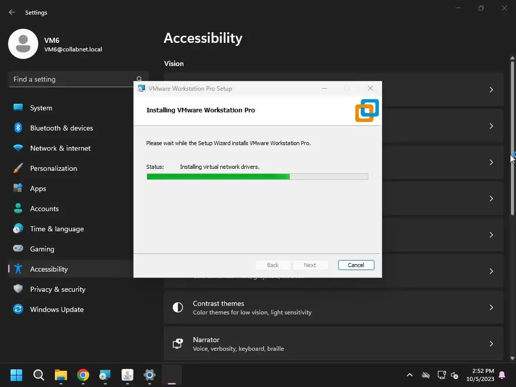Click the VM6 profile avatar

23,44
